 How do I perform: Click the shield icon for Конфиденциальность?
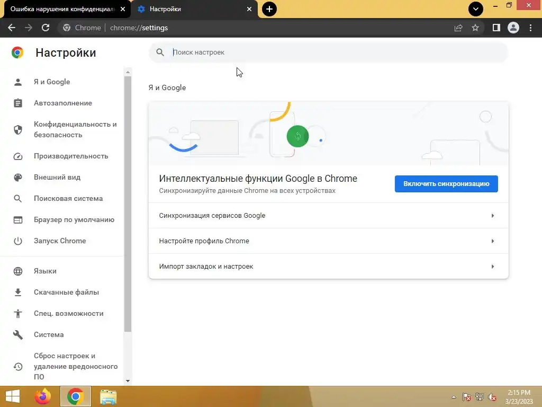click(x=18, y=129)
